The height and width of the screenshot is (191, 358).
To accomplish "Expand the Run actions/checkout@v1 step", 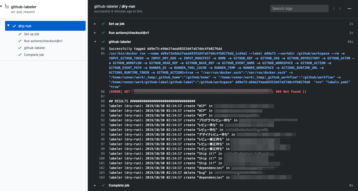I will 95,33.
